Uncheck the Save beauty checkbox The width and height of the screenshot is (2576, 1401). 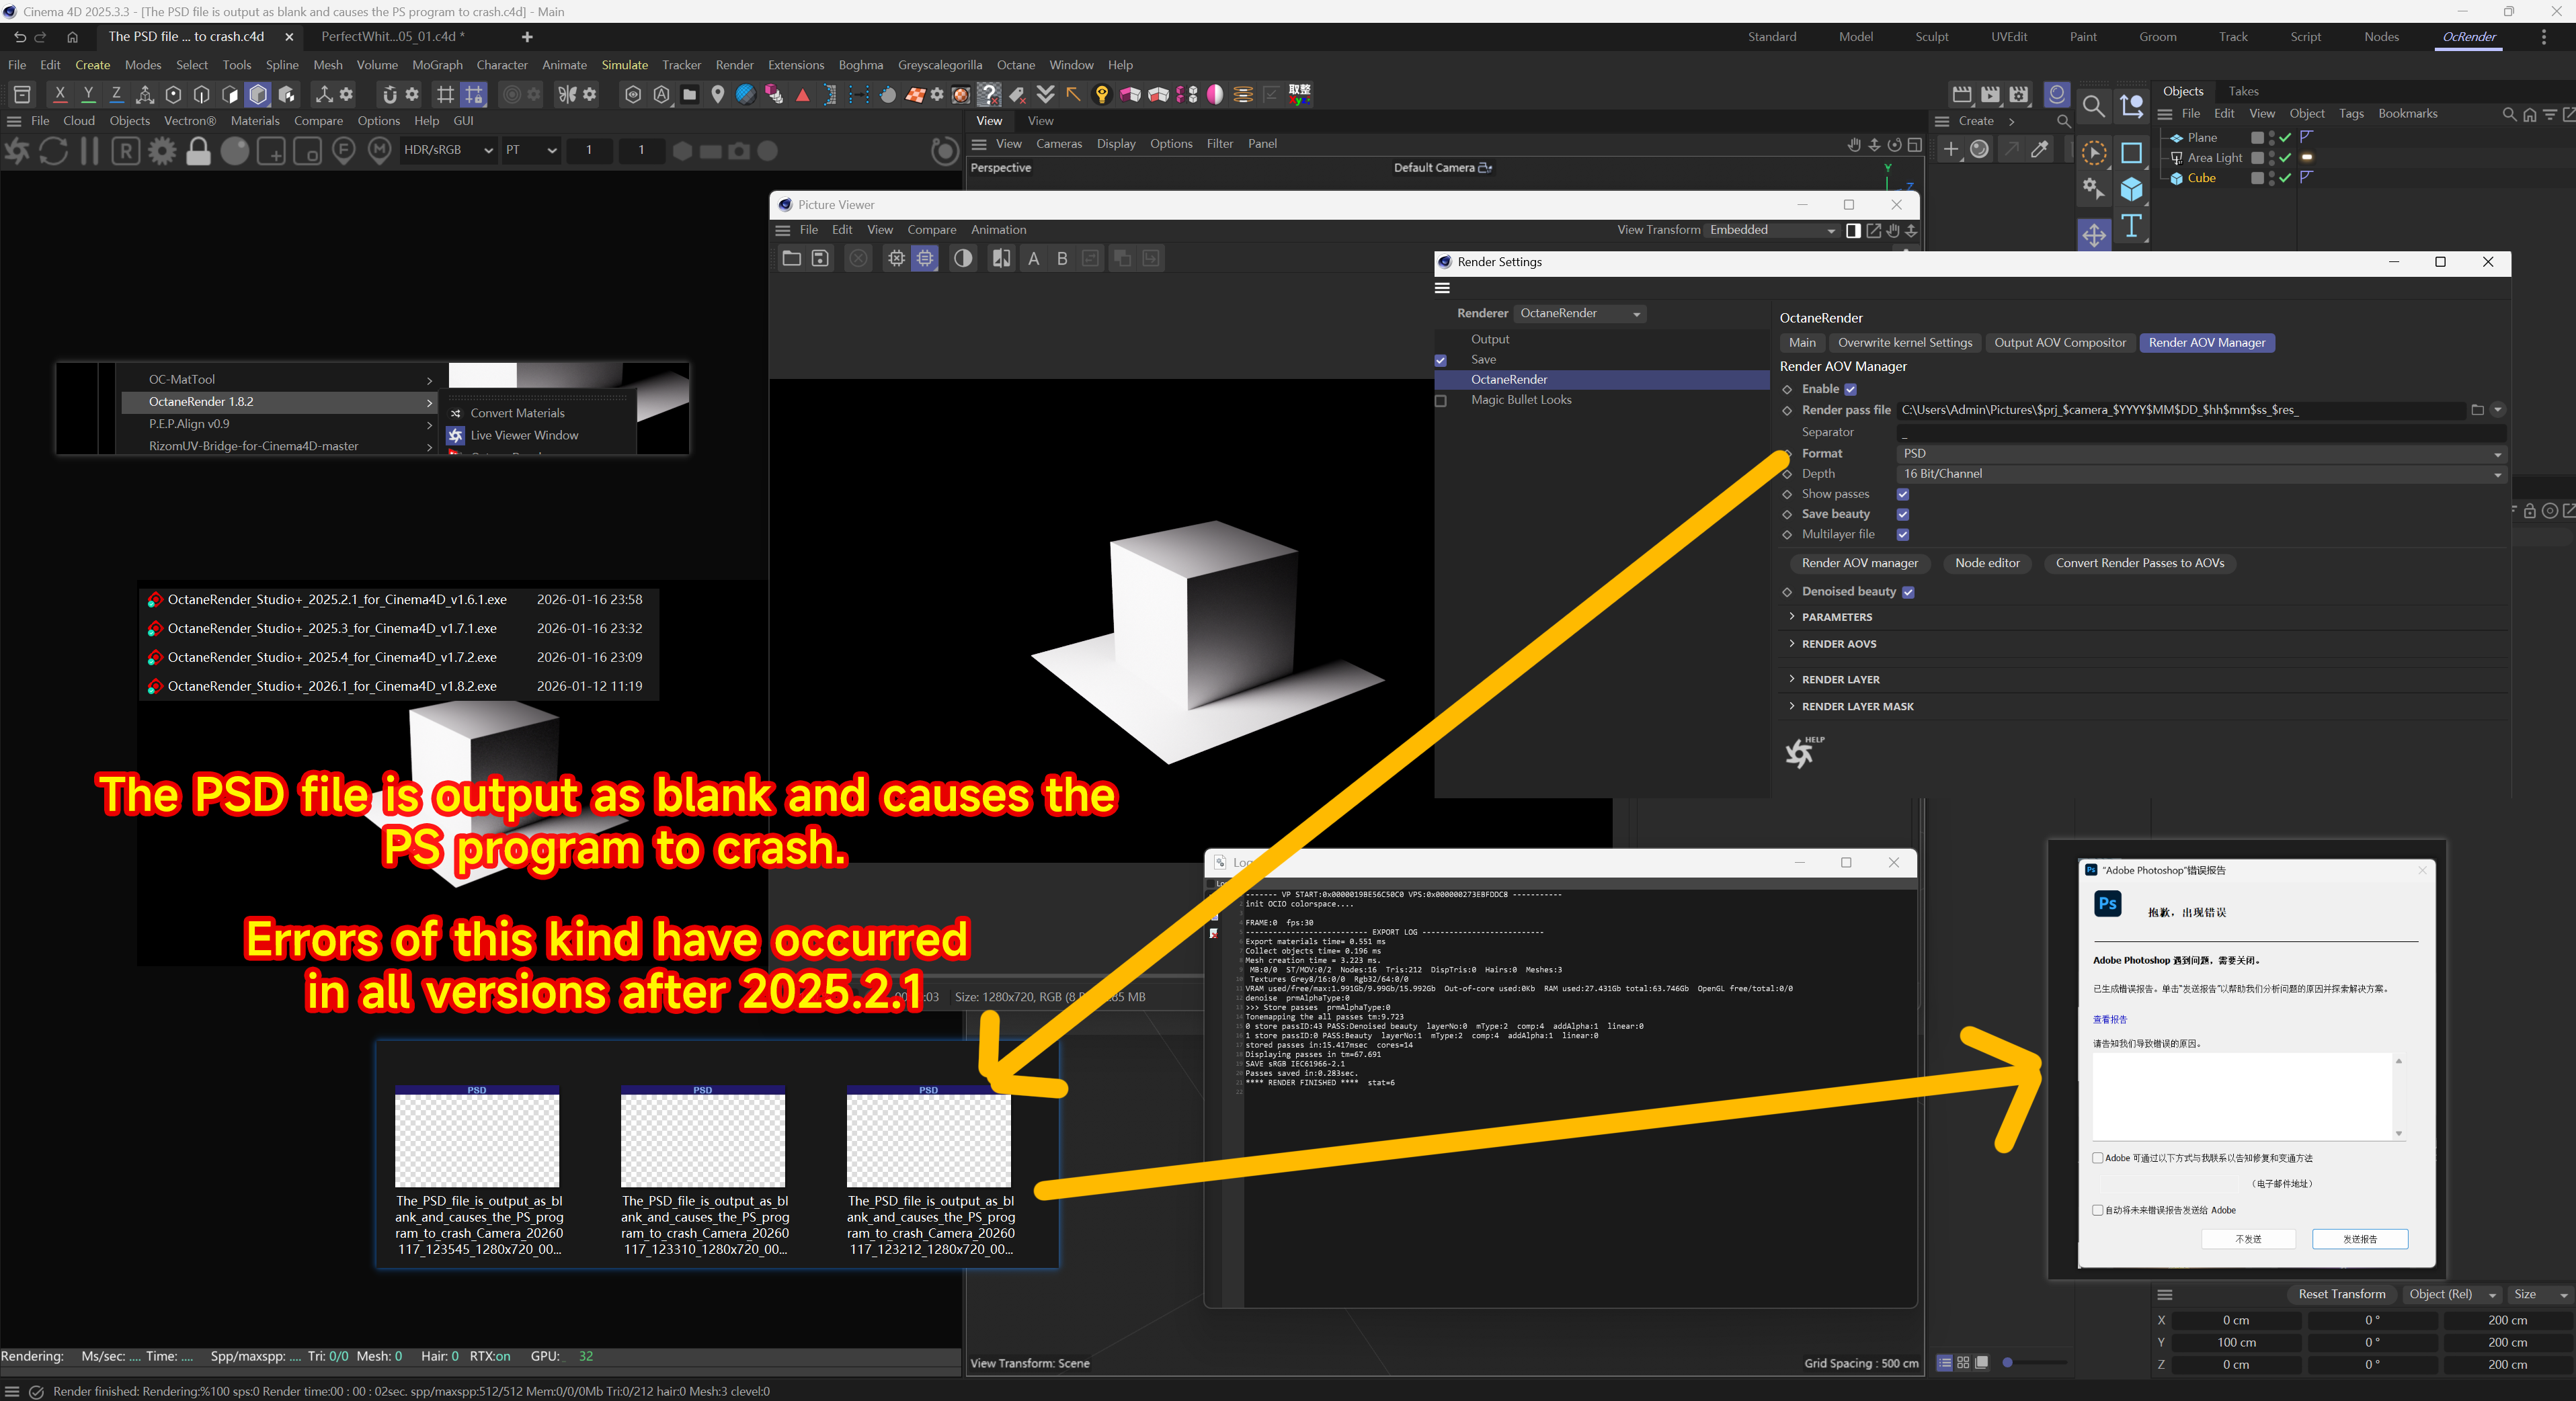[x=1903, y=515]
